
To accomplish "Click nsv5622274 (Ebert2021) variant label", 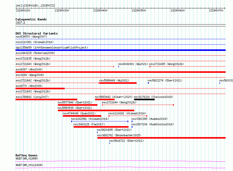I will pos(165,80).
